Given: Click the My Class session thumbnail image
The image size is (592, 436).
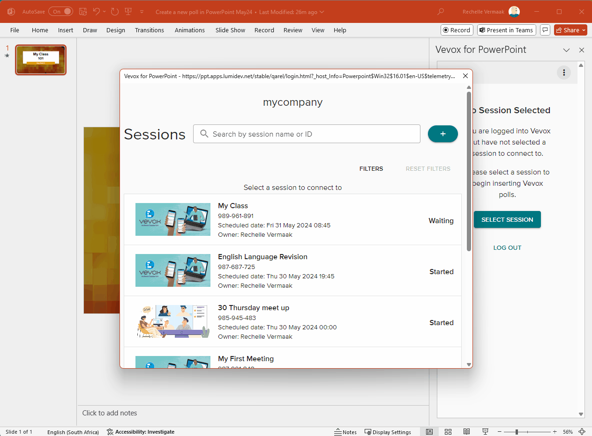Looking at the screenshot, I should (x=172, y=219).
